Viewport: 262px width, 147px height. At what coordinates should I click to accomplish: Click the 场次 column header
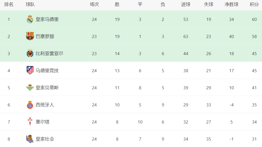[x=94, y=5]
